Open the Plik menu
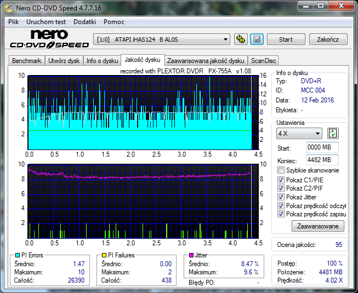The height and width of the screenshot is (293, 358). point(14,22)
